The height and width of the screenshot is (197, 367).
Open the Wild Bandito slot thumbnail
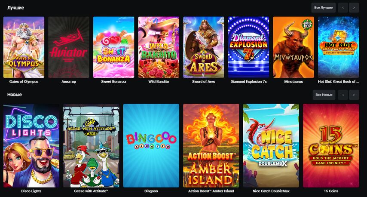point(159,47)
